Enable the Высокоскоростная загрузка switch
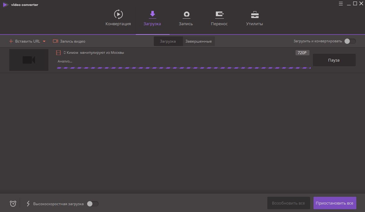 tap(93, 204)
